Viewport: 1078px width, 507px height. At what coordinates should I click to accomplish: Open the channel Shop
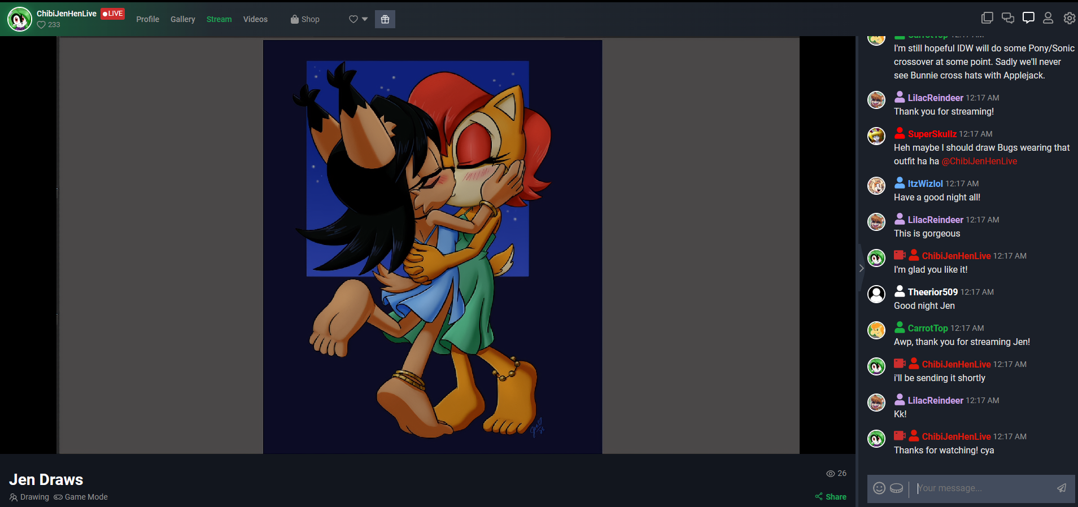[305, 19]
